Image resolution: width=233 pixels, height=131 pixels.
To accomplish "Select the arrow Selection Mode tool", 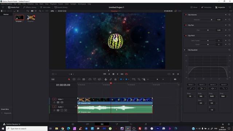I will coord(69,79).
